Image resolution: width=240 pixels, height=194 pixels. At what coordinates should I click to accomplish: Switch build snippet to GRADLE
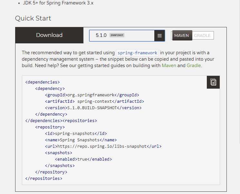202,35
